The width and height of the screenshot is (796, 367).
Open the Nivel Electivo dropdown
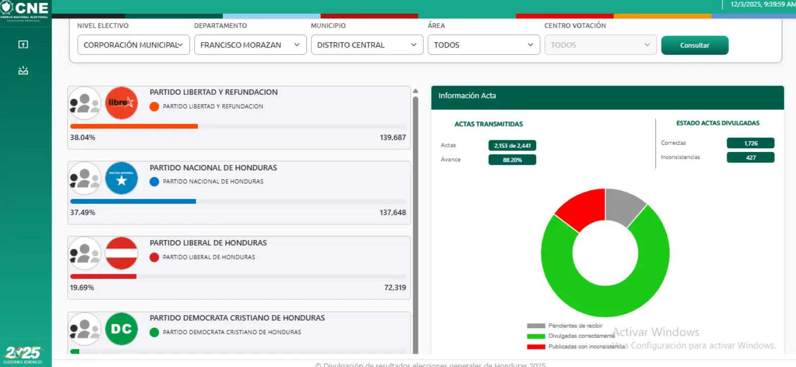pyautogui.click(x=133, y=45)
